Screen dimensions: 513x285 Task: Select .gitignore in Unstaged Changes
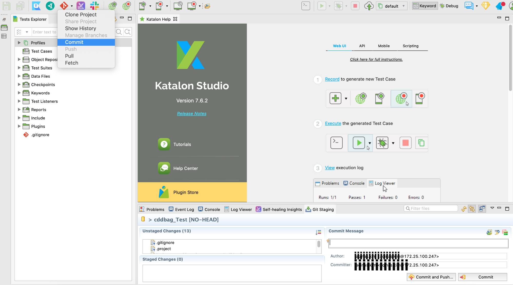pos(165,242)
